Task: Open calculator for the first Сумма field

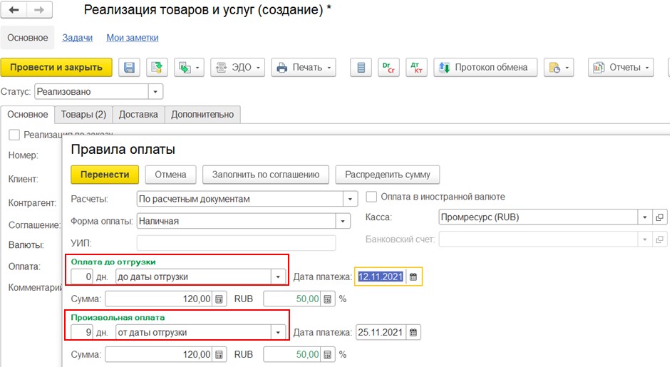Action: [x=220, y=299]
